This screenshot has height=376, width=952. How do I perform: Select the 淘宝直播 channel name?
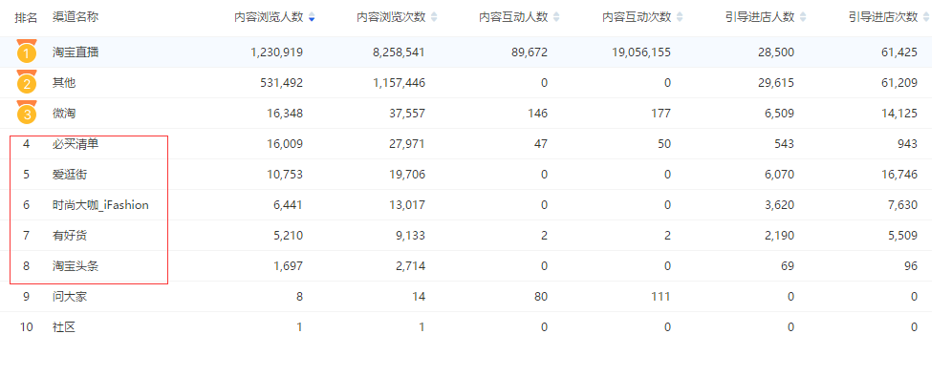click(x=76, y=52)
